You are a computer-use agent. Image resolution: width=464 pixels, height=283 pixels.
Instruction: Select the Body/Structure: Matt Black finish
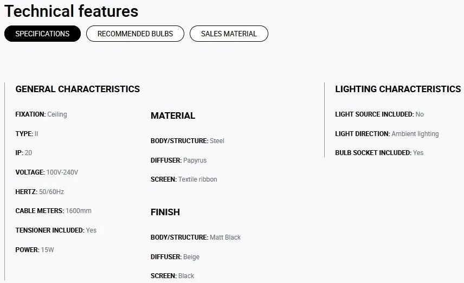[196, 237]
